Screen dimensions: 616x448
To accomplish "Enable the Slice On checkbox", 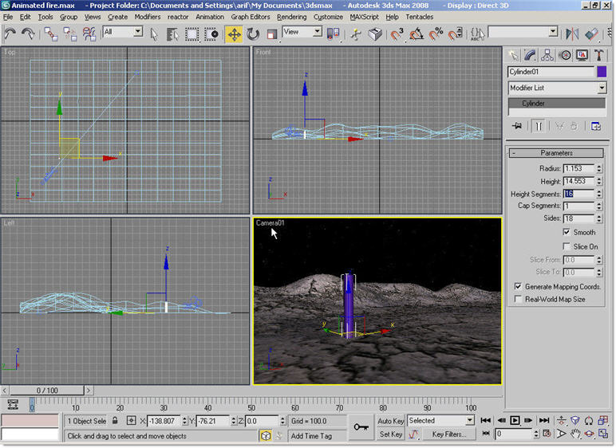I will pyautogui.click(x=567, y=246).
